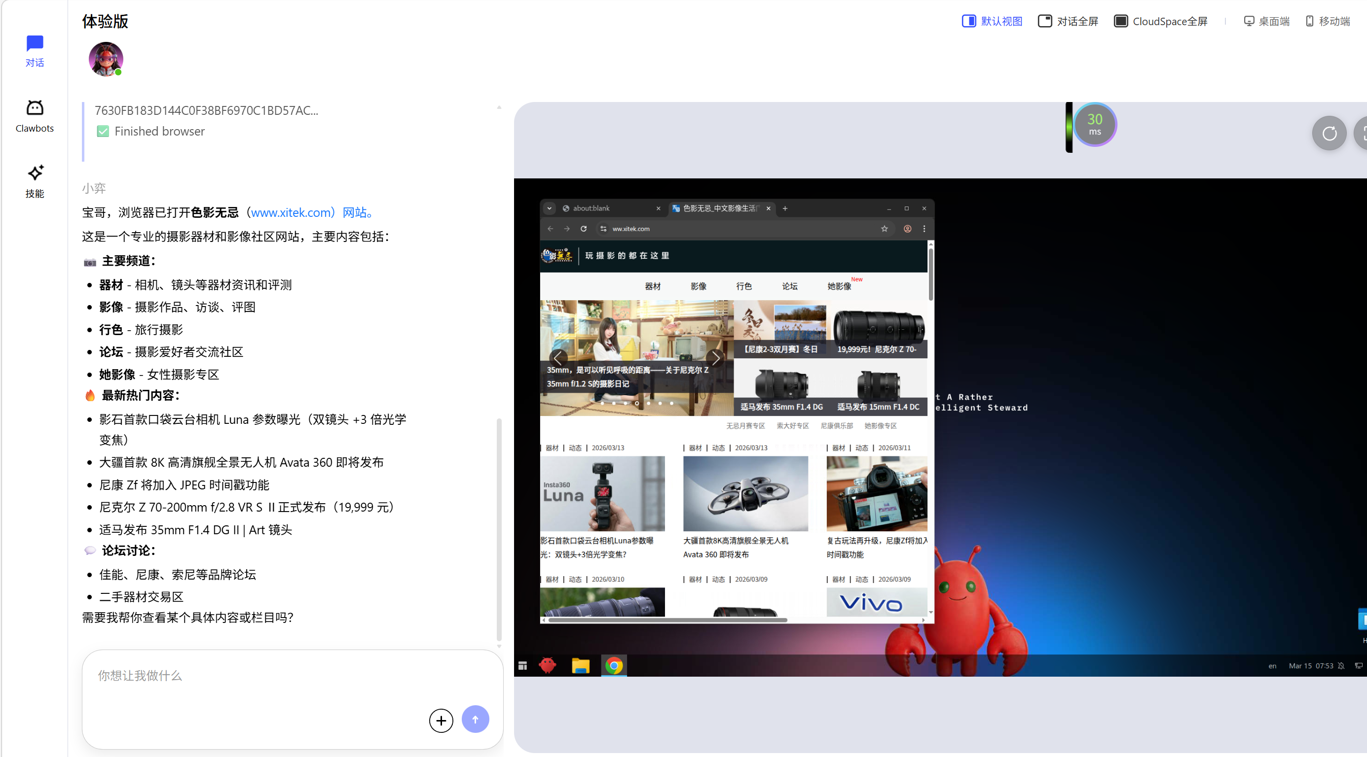Image resolution: width=1367 pixels, height=757 pixels.
Task: Click the plus attachment button in the chat box
Action: click(441, 720)
